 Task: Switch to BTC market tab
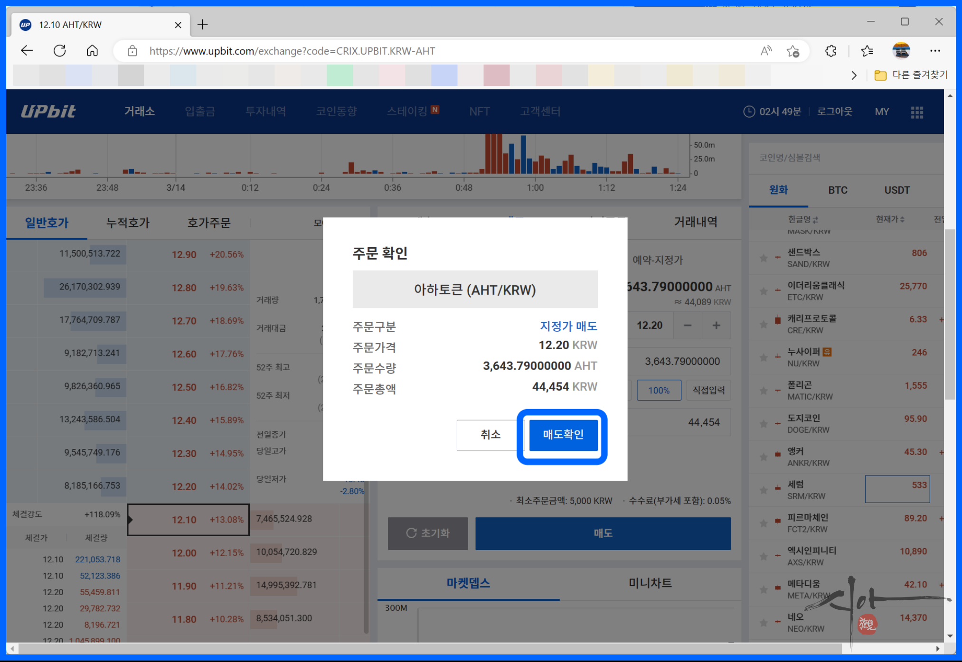(838, 190)
